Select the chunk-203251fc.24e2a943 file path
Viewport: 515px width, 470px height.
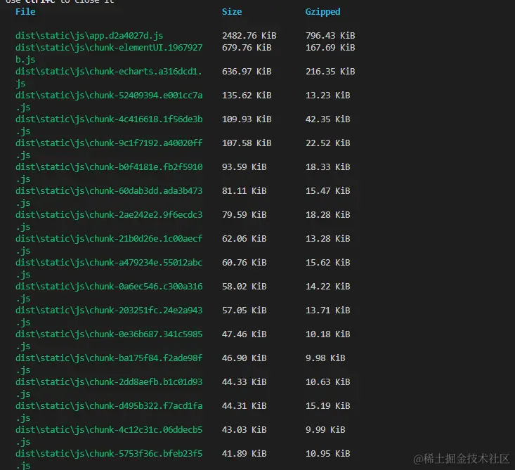pyautogui.click(x=109, y=311)
